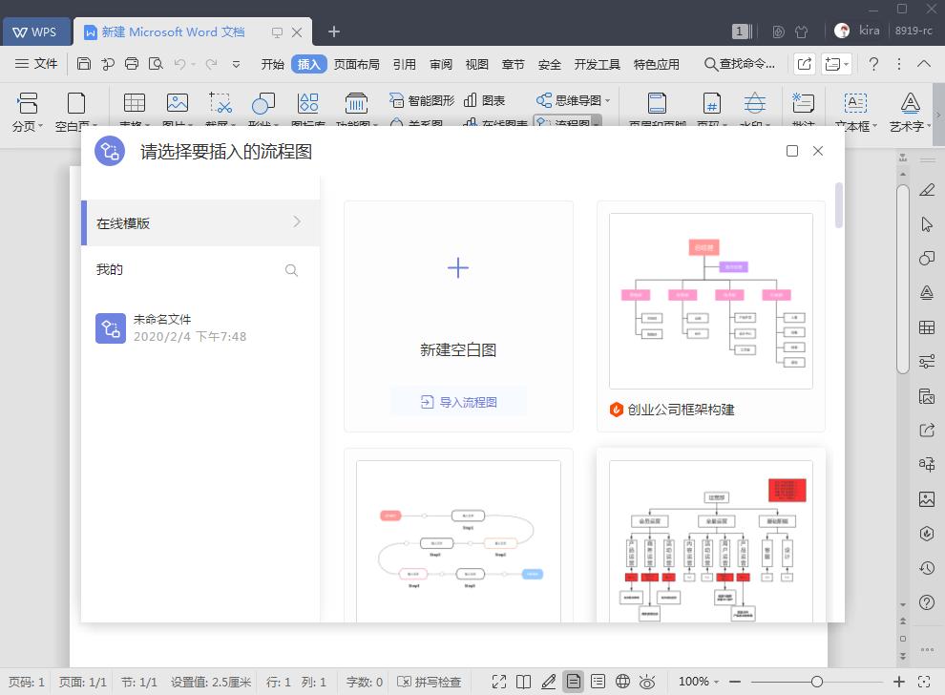Expand the 在线模版 category
This screenshot has height=695, width=945.
tap(200, 222)
